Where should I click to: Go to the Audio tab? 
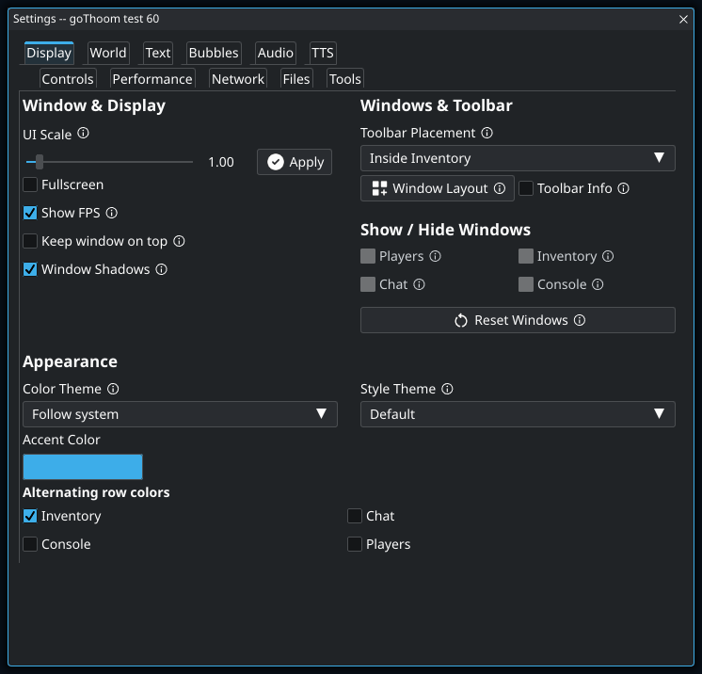click(276, 53)
